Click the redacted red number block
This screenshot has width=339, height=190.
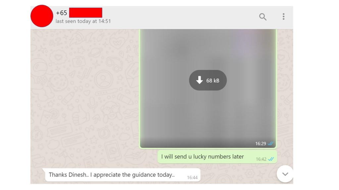[86, 13]
